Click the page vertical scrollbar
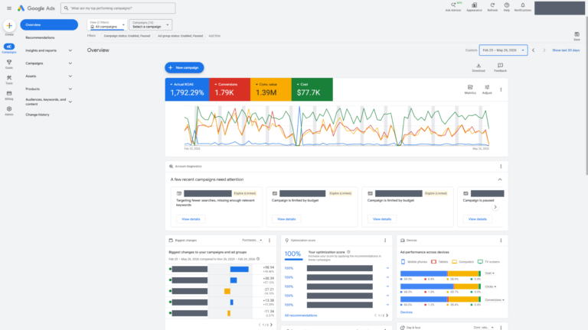 586,95
